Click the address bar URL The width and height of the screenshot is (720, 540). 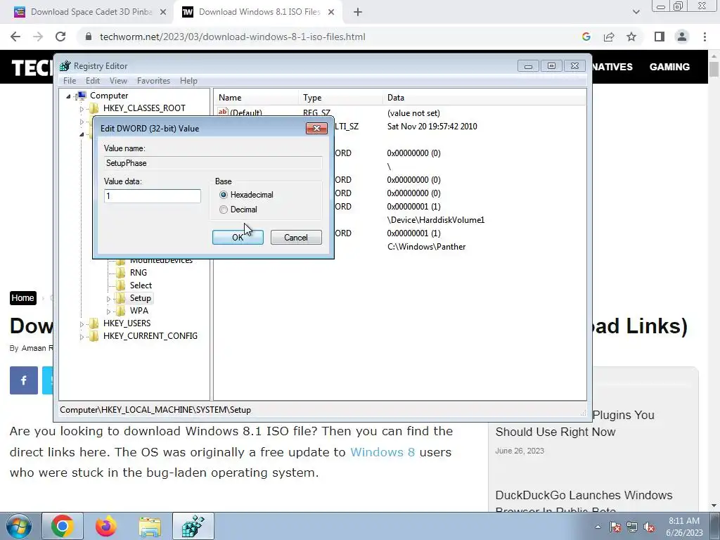pyautogui.click(x=233, y=37)
